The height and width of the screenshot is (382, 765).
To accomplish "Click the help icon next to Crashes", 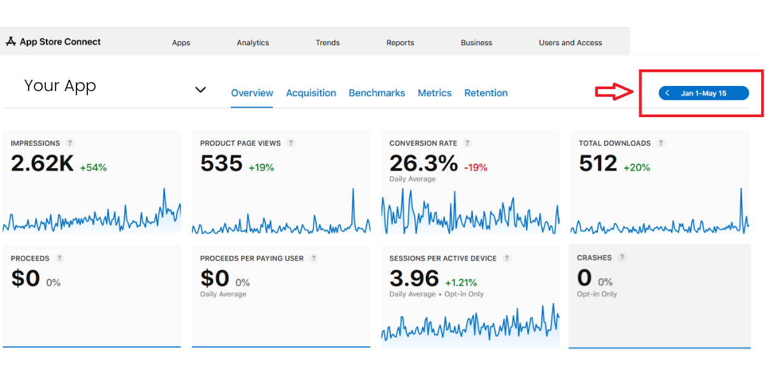I will pos(622,258).
